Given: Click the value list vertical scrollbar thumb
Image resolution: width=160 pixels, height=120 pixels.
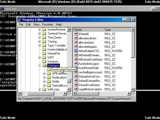Looking at the screenshot, I should (x=133, y=44).
